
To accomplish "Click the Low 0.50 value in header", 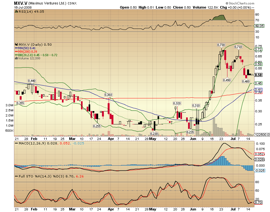I will point(163,7).
